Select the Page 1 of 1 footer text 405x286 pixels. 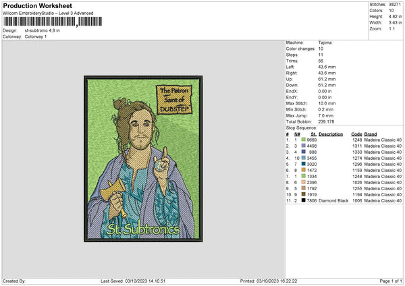pyautogui.click(x=391, y=281)
